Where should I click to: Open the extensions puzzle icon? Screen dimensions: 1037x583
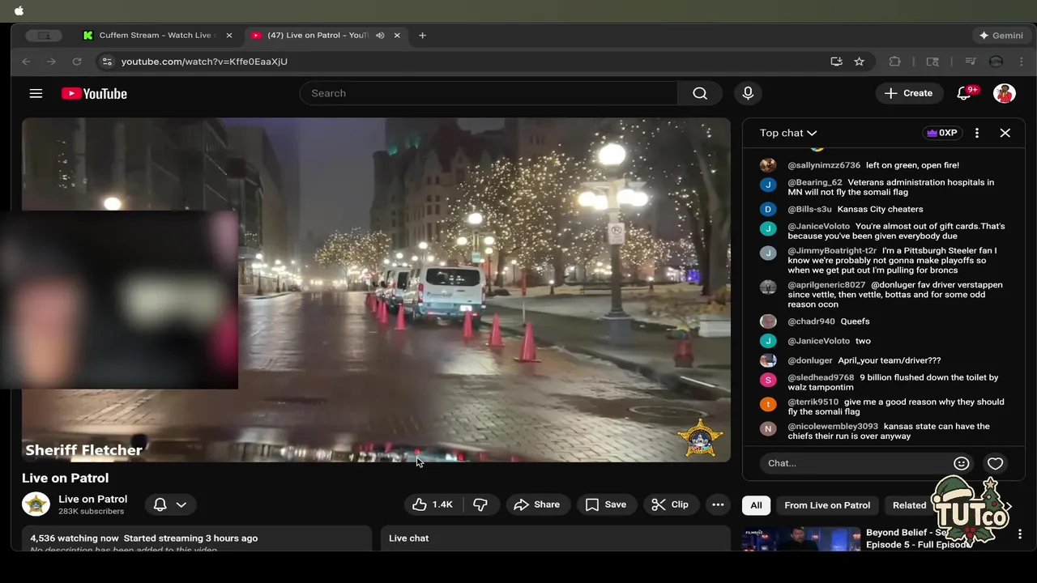pos(895,62)
